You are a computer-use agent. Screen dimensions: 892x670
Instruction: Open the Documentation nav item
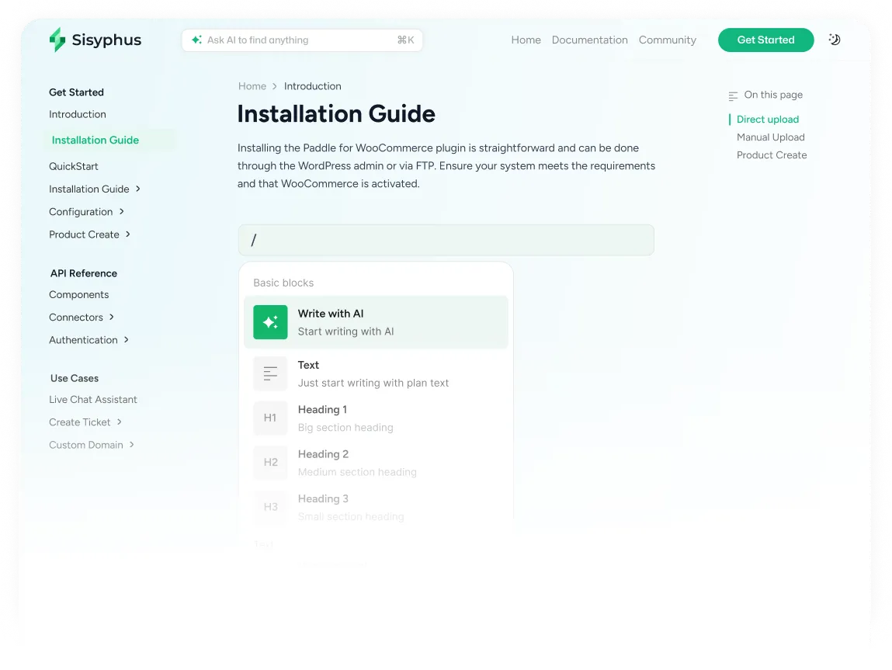click(589, 40)
